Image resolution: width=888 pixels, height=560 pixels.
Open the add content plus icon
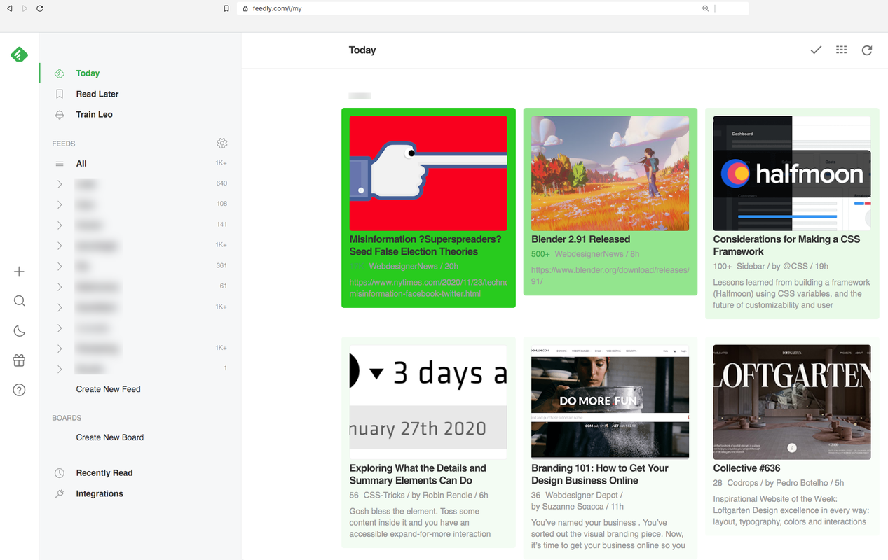pyautogui.click(x=19, y=272)
